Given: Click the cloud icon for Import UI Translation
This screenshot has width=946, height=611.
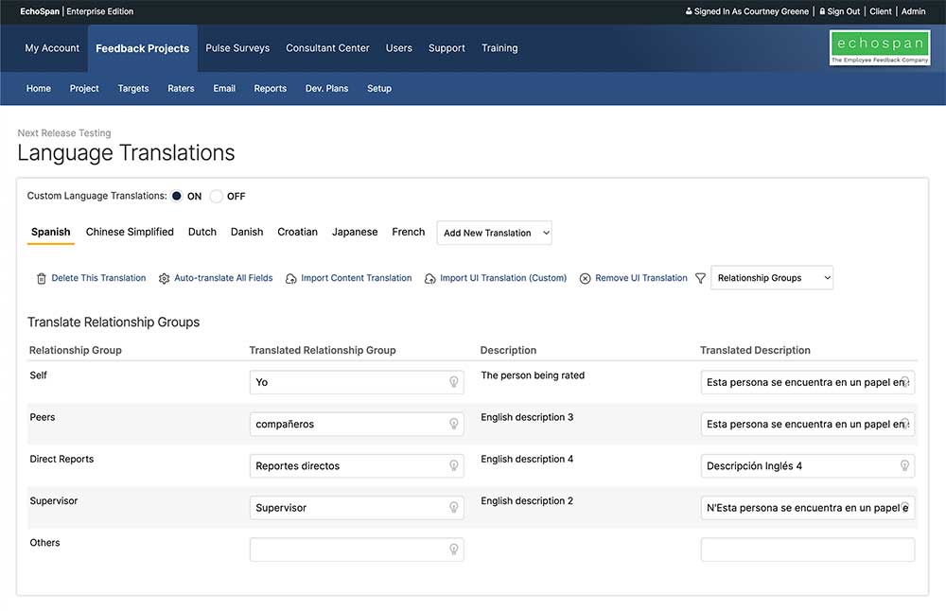Looking at the screenshot, I should coord(430,278).
